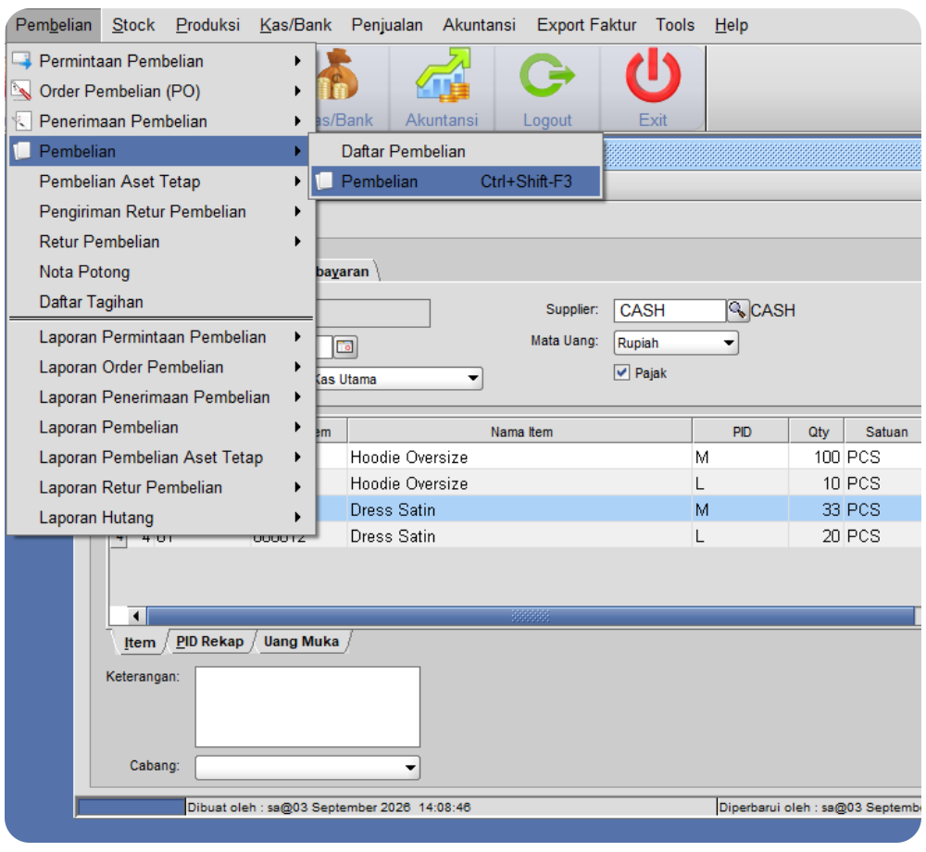Viewport: 926px width, 852px height.
Task: Click the 'Diperbarui oleh' status bar entry
Action: (820, 807)
